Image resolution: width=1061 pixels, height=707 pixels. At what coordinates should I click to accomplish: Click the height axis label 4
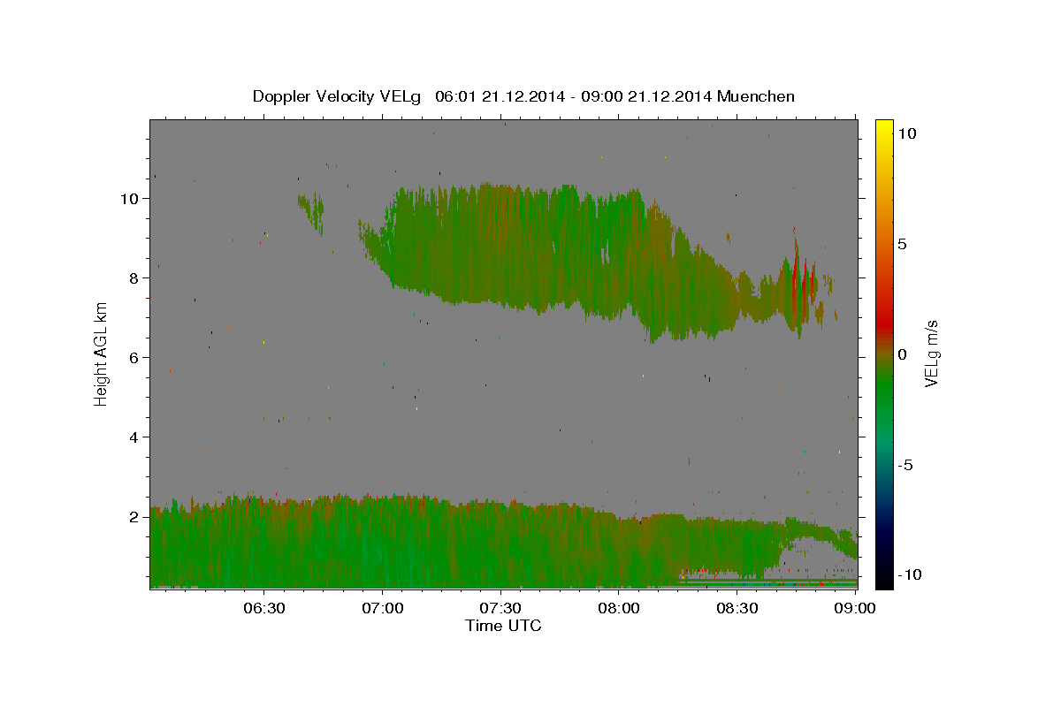pyautogui.click(x=134, y=437)
